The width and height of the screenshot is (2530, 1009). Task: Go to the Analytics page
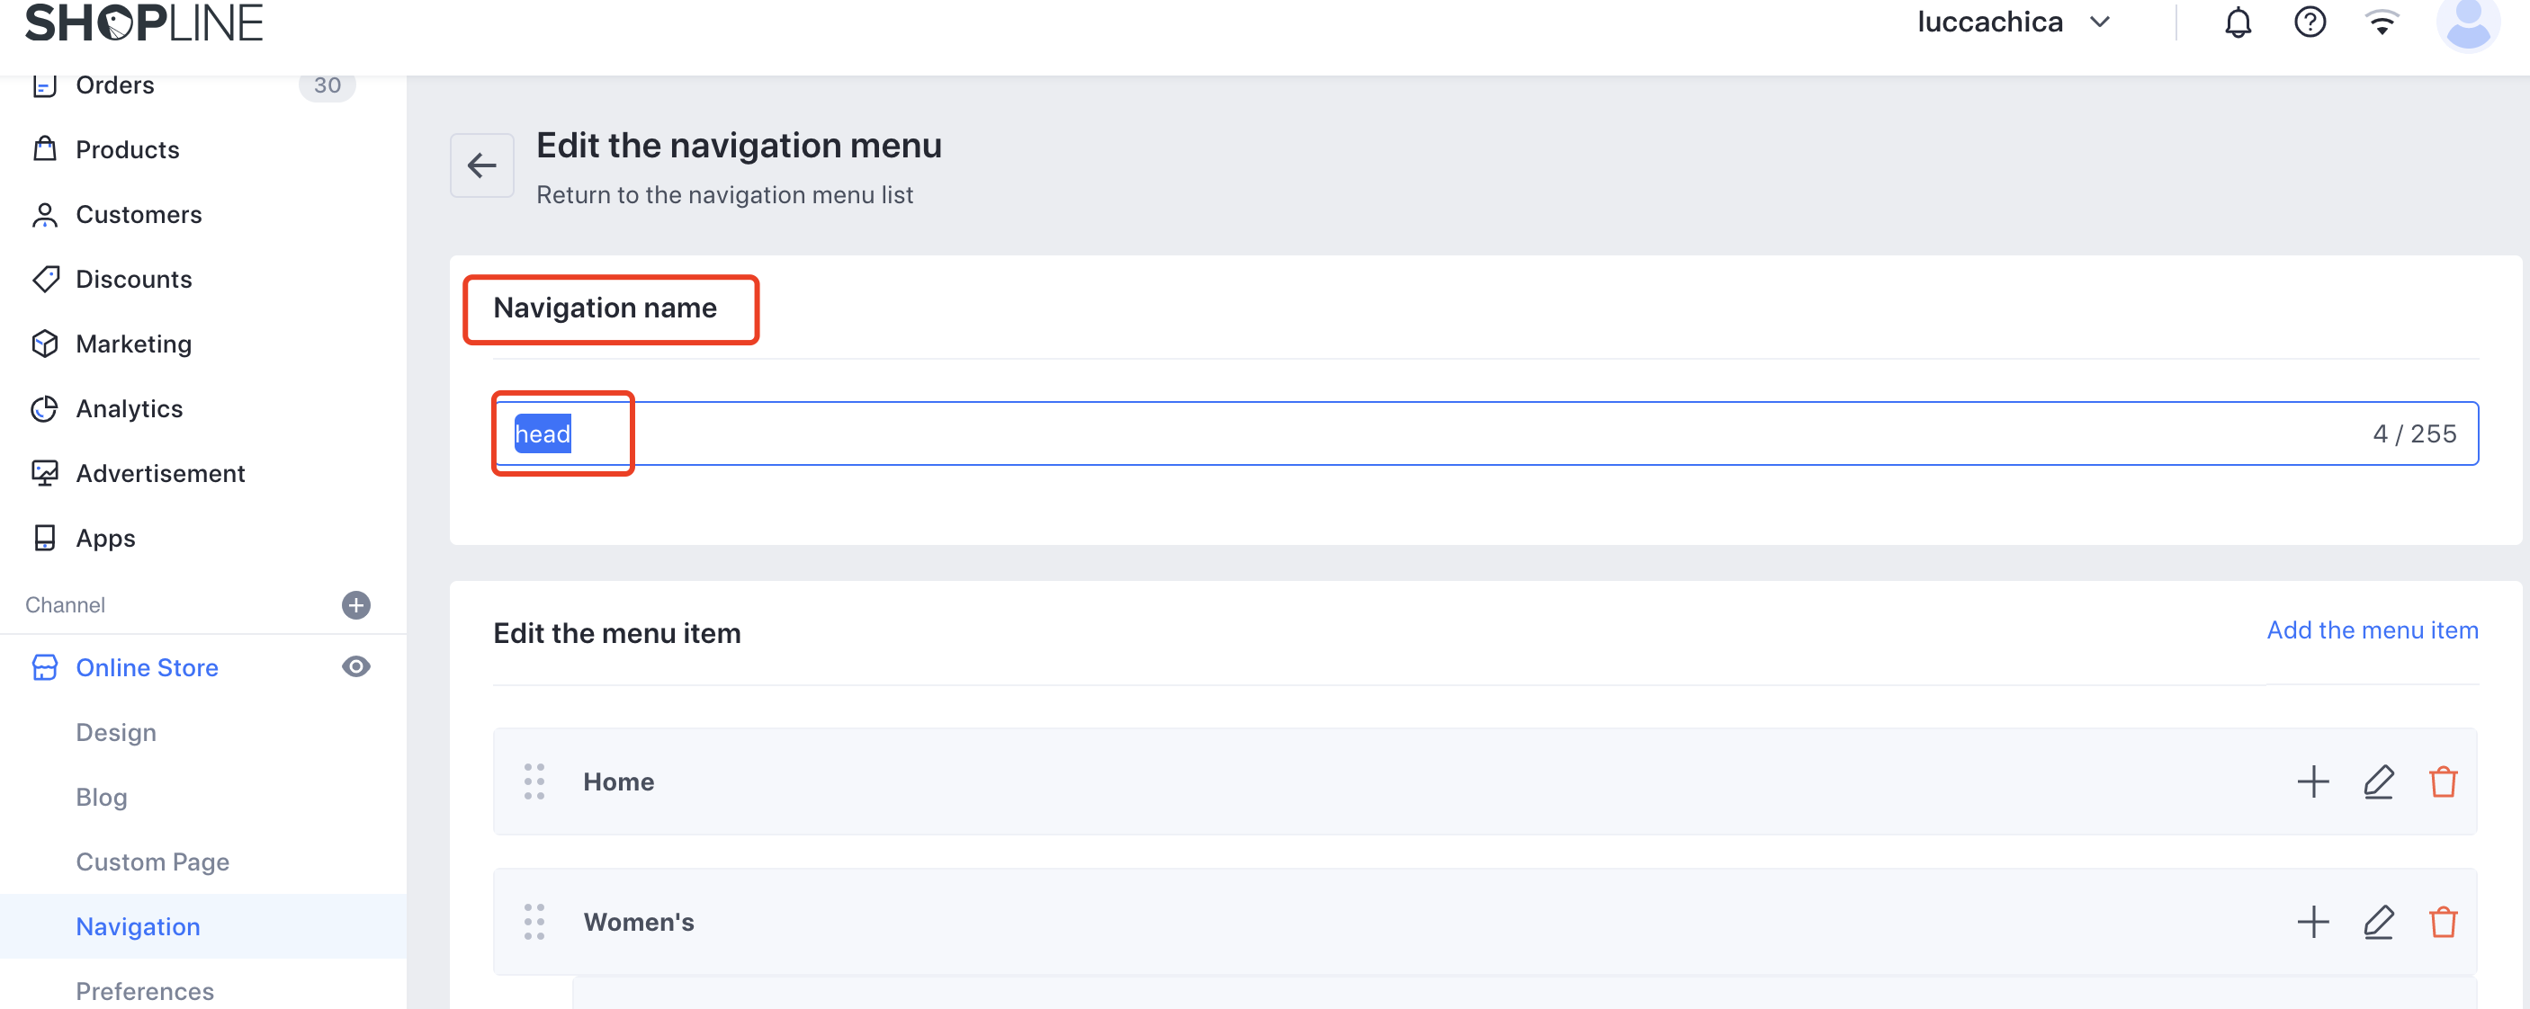[x=129, y=408]
